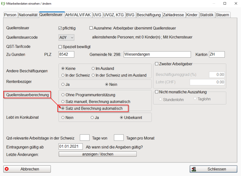Select Satz und Berechnung automatisch
241x176 pixels.
click(63, 108)
